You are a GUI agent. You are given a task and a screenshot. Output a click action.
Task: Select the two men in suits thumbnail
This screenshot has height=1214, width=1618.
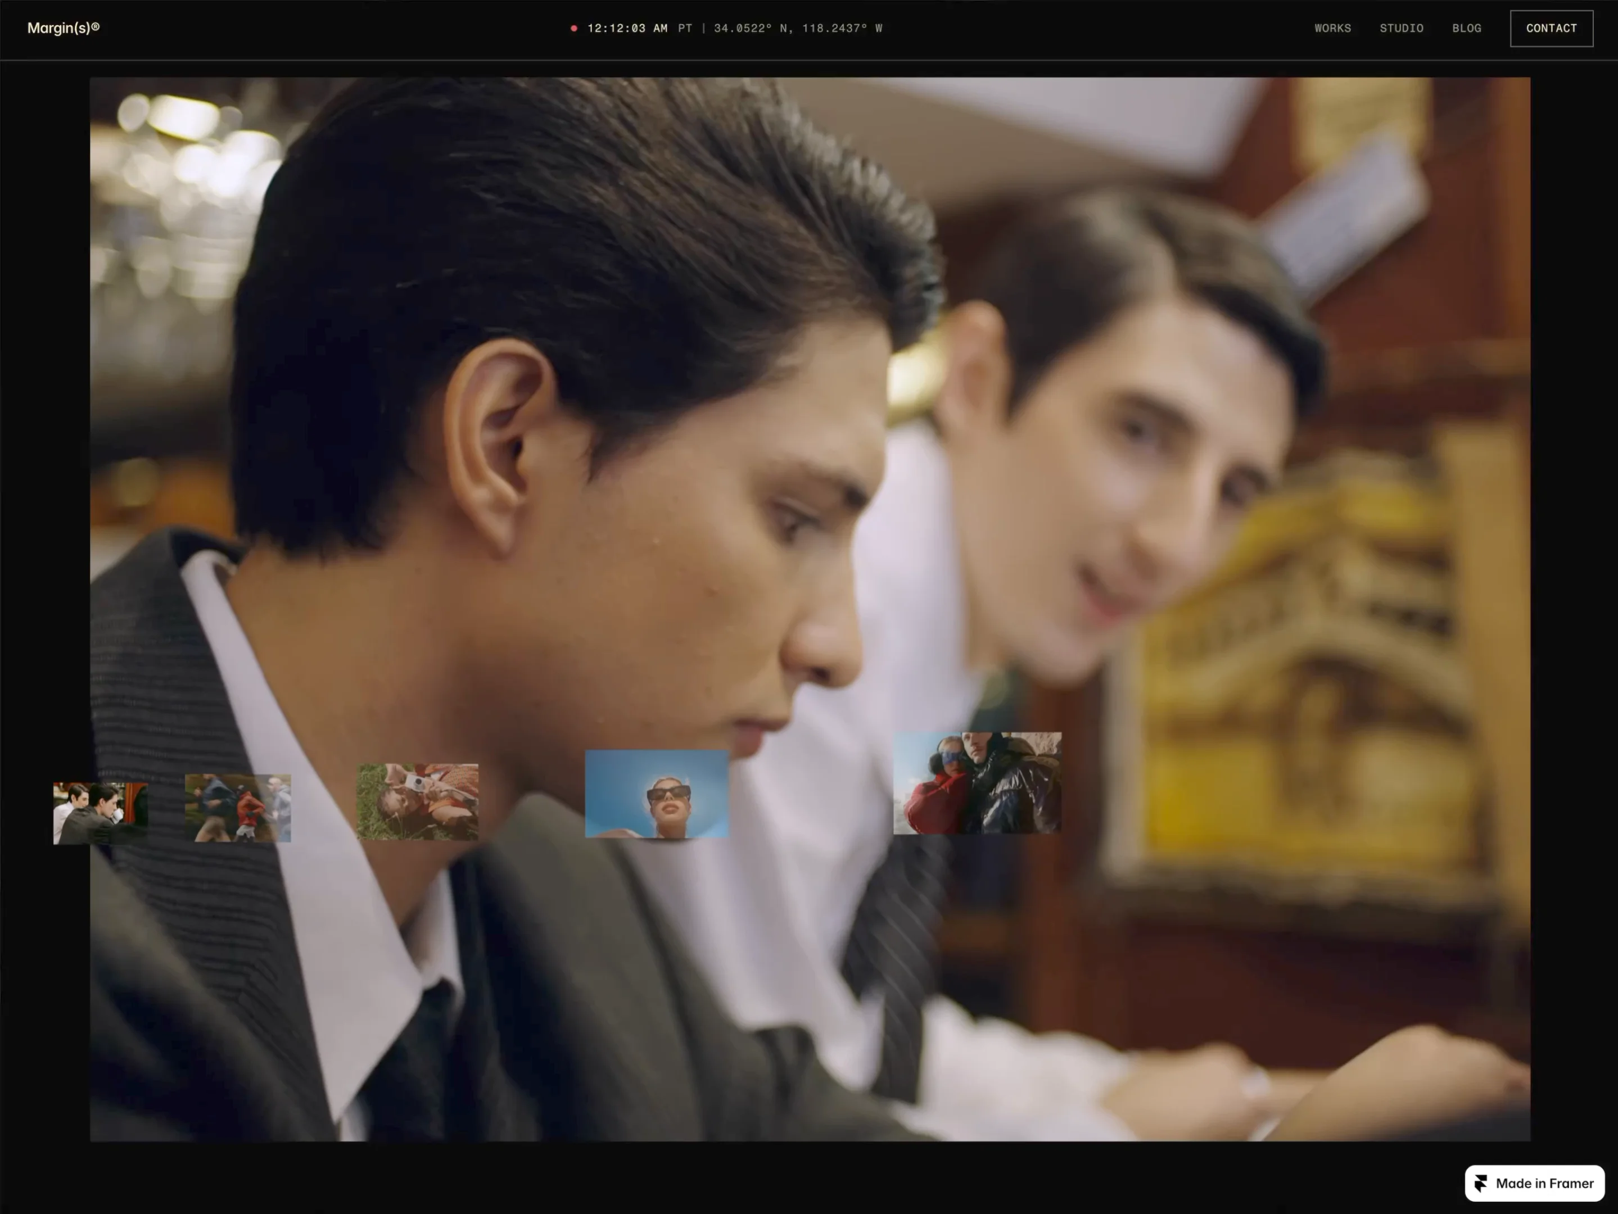100,813
